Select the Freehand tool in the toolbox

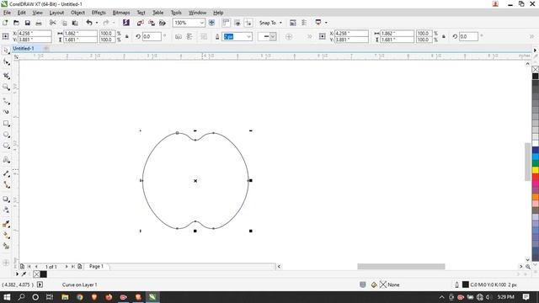click(x=6, y=101)
